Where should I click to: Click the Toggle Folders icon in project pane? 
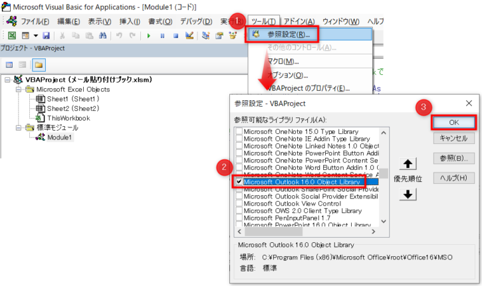tap(39, 64)
